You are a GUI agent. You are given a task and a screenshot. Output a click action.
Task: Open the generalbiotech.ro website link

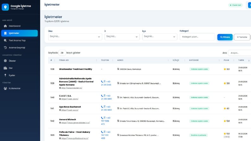75,123
